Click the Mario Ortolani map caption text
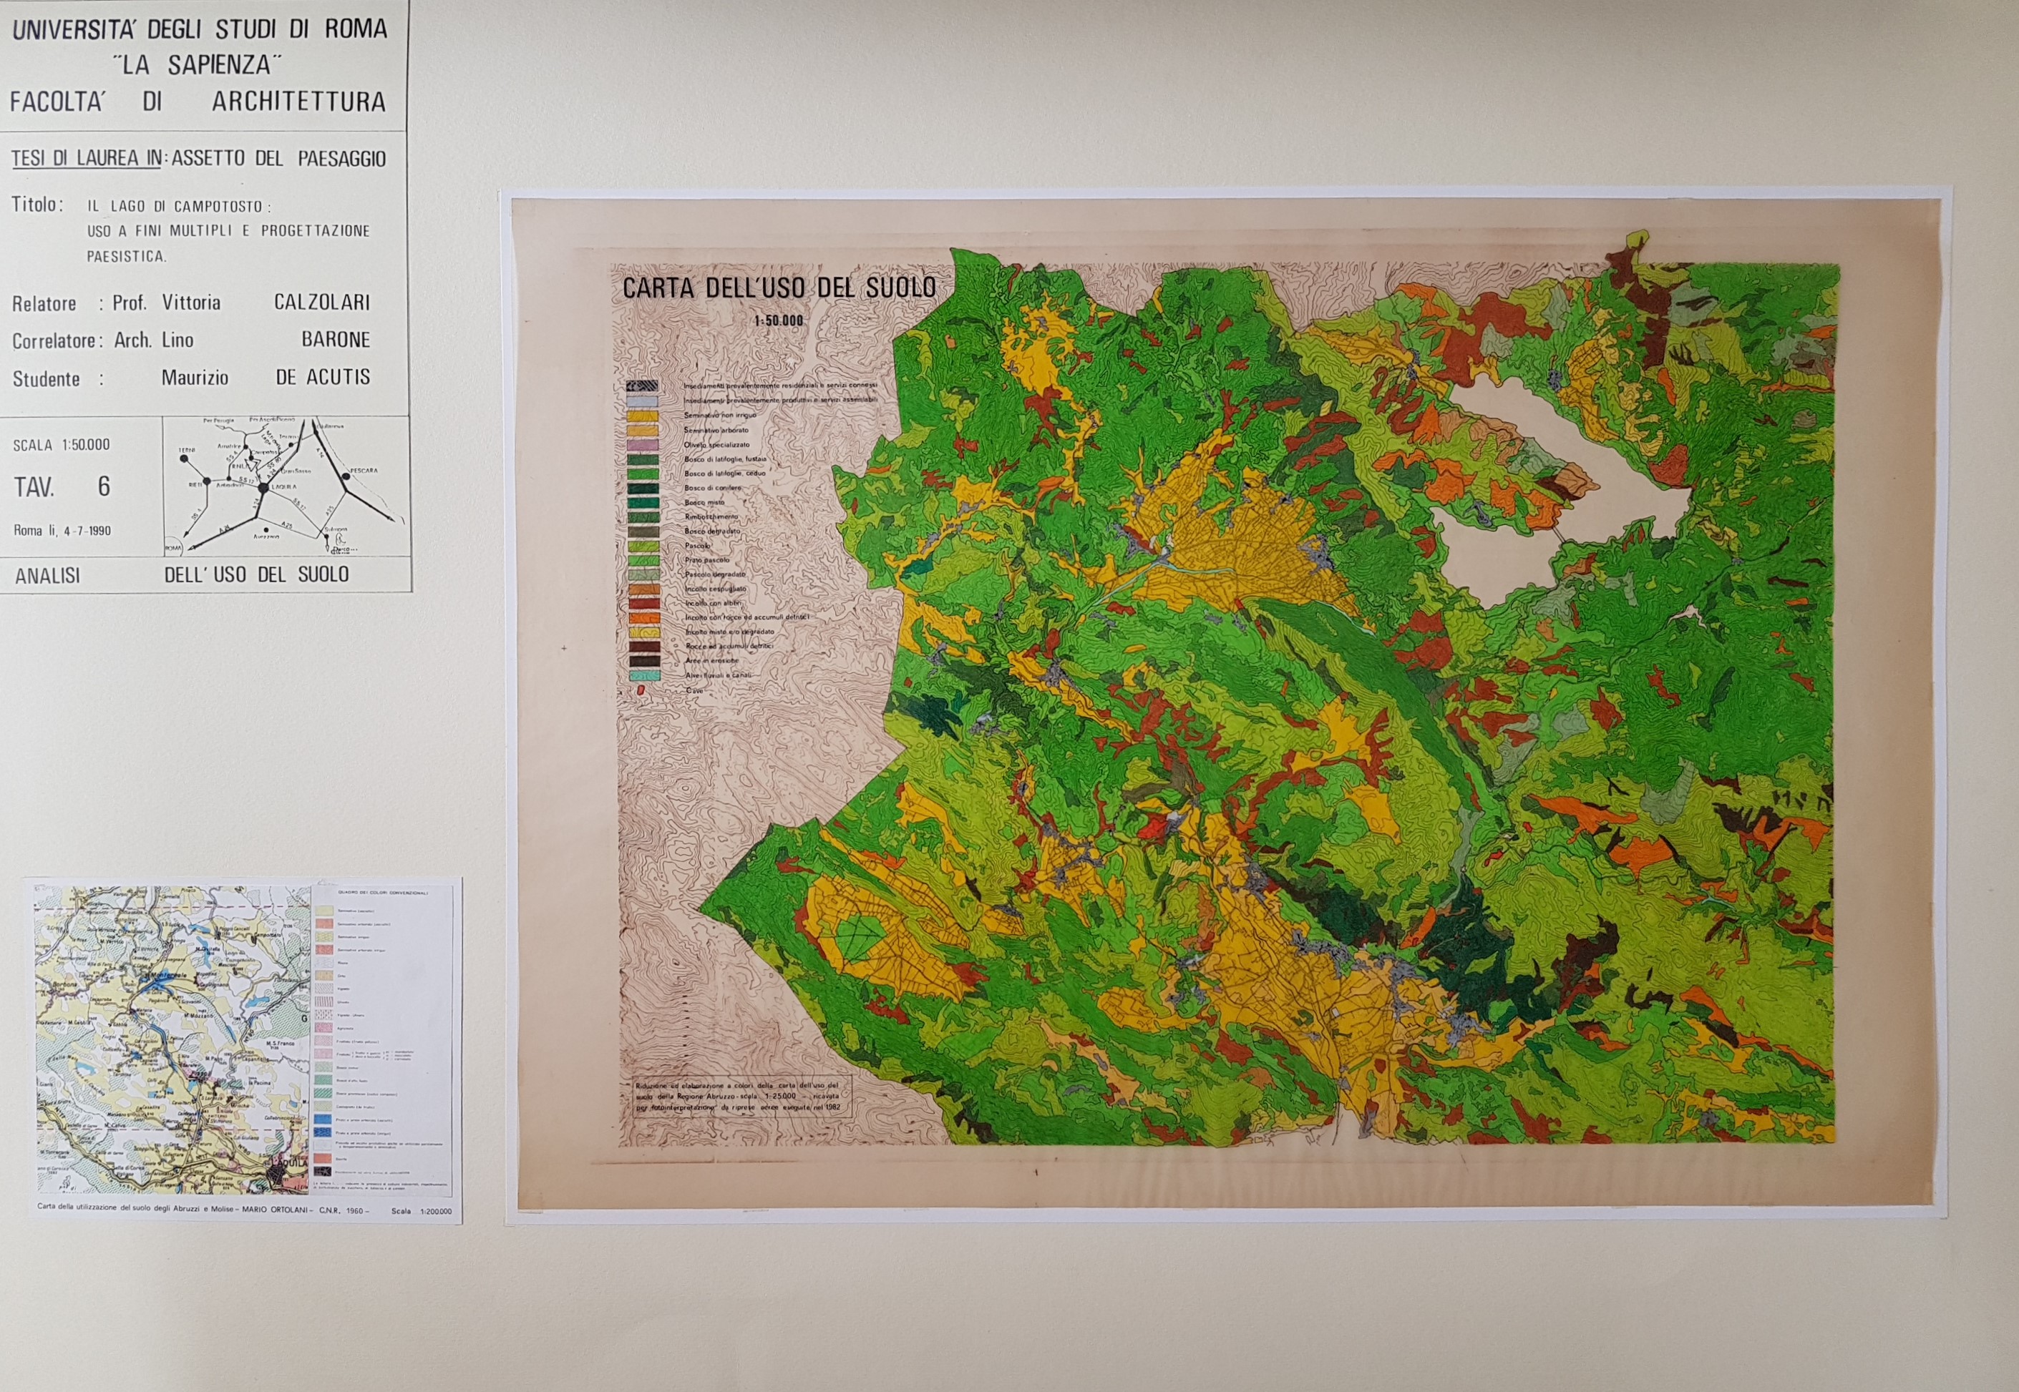Viewport: 2019px width, 1392px height. tap(203, 1210)
